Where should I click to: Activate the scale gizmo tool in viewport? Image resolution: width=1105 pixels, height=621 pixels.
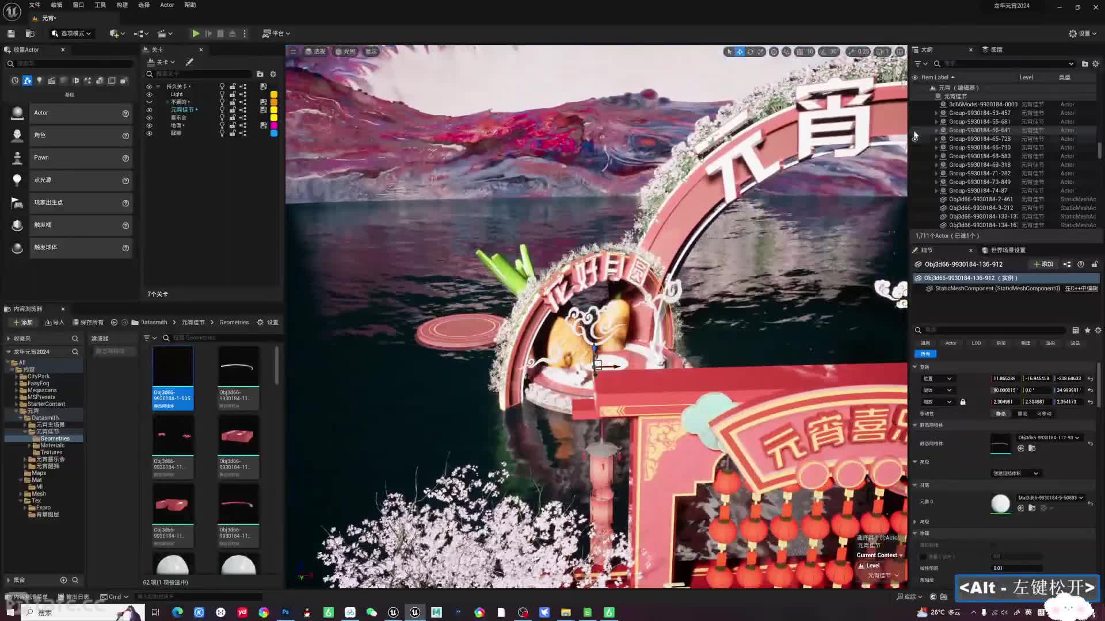pyautogui.click(x=760, y=52)
